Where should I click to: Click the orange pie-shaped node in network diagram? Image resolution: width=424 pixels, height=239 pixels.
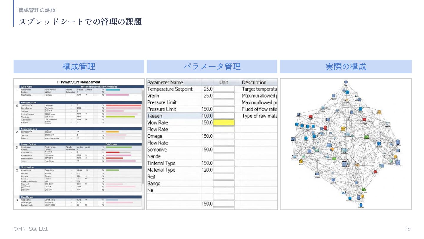click(332, 149)
